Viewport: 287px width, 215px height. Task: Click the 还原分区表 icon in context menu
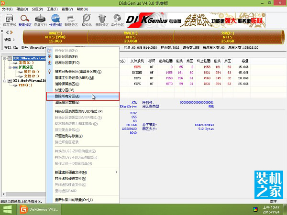[x=49, y=63]
